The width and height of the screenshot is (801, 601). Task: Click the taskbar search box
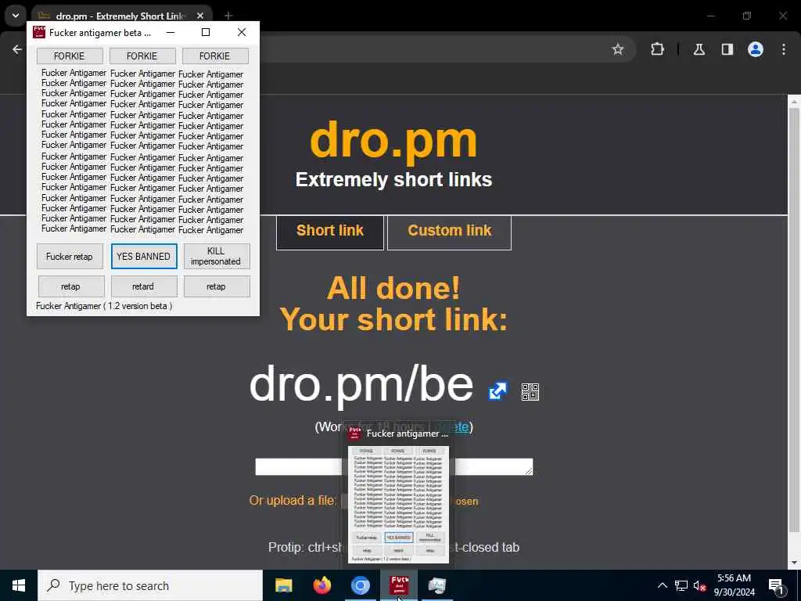150,585
